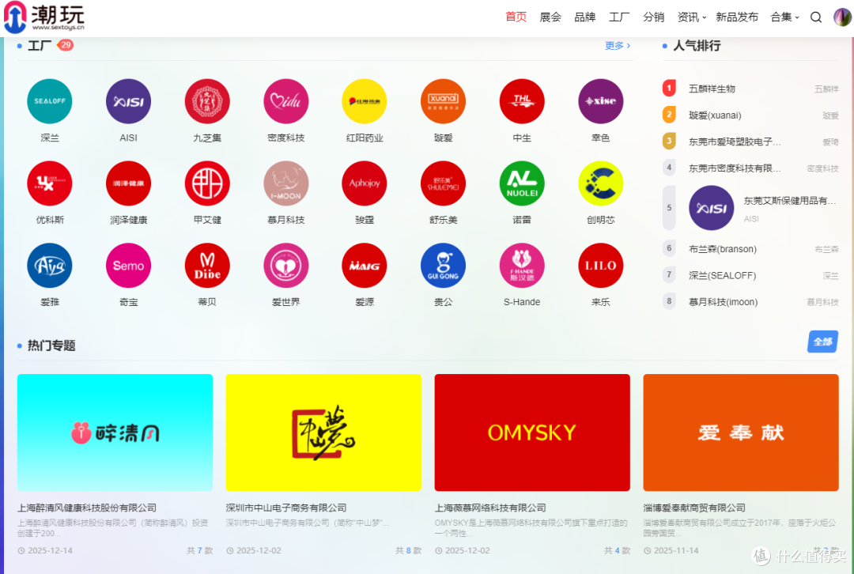Select the THL 中生 factory logo

[x=522, y=101]
